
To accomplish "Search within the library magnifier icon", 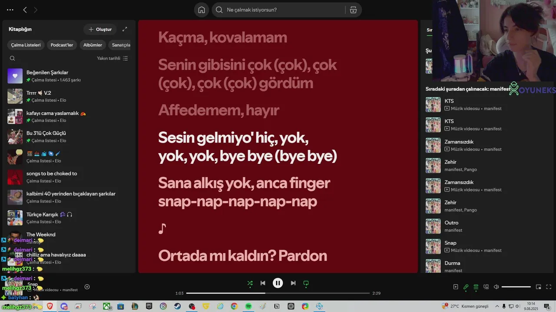I will 12,58.
